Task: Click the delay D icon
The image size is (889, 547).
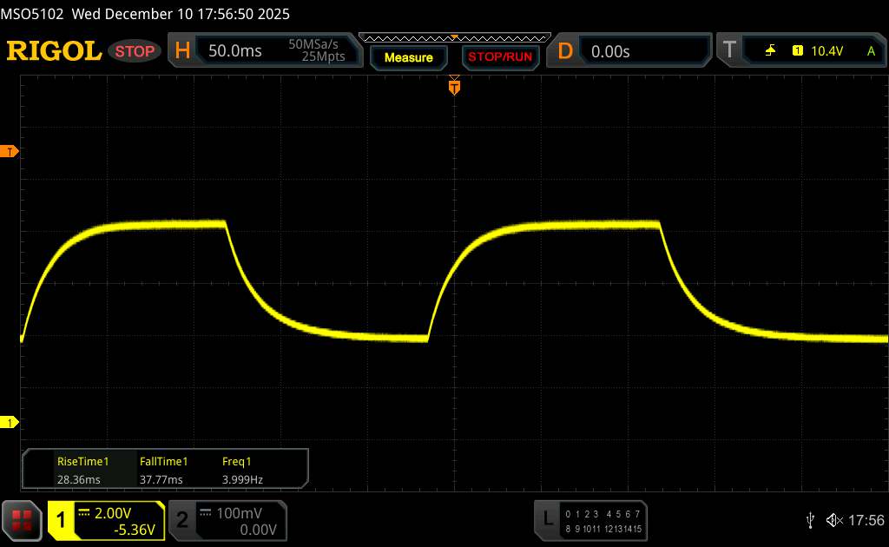Action: 565,51
